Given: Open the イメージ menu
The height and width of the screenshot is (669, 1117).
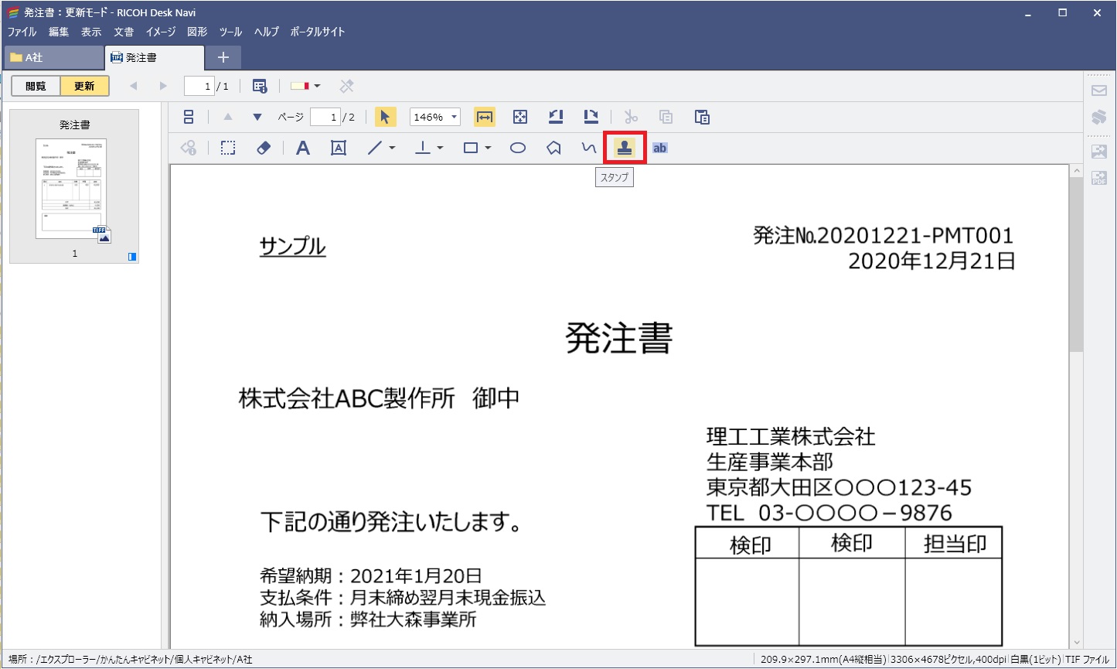Looking at the screenshot, I should pyautogui.click(x=160, y=32).
